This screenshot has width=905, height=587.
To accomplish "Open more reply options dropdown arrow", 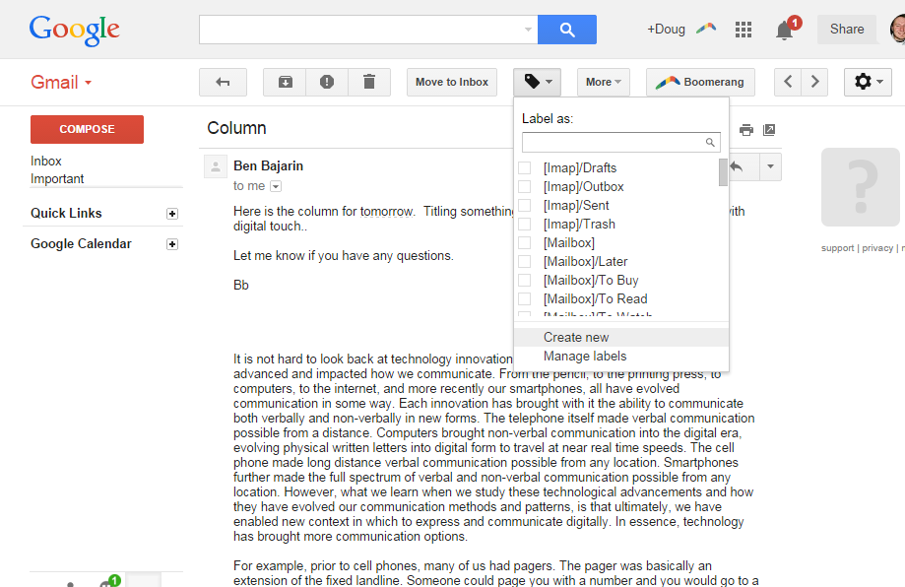I will coord(770,166).
